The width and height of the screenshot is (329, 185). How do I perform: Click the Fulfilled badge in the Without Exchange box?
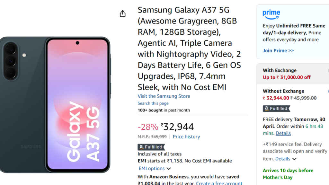(x=276, y=109)
